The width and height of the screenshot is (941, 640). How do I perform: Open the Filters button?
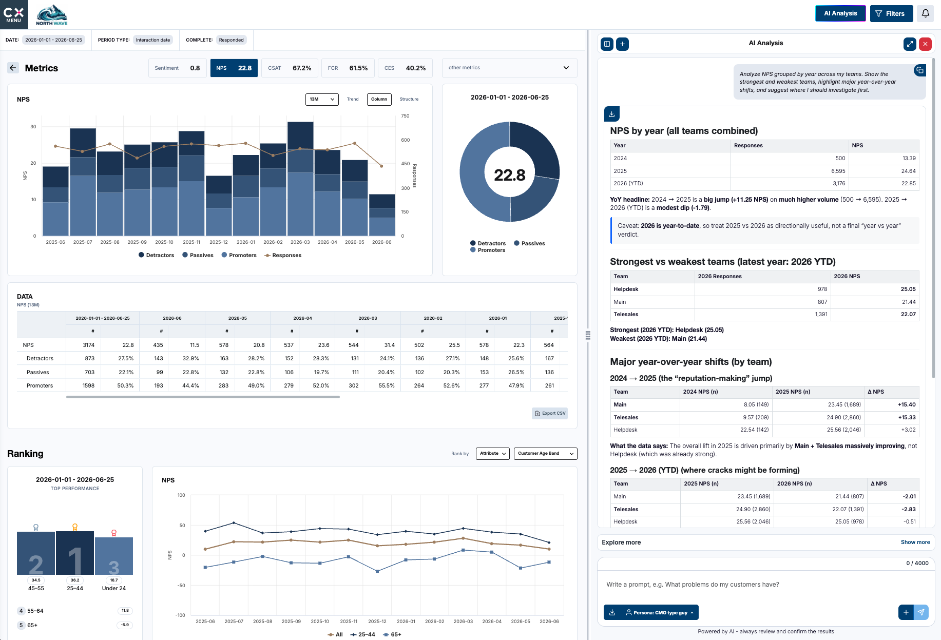click(891, 14)
